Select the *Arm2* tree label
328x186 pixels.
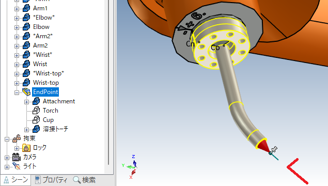click(x=43, y=36)
